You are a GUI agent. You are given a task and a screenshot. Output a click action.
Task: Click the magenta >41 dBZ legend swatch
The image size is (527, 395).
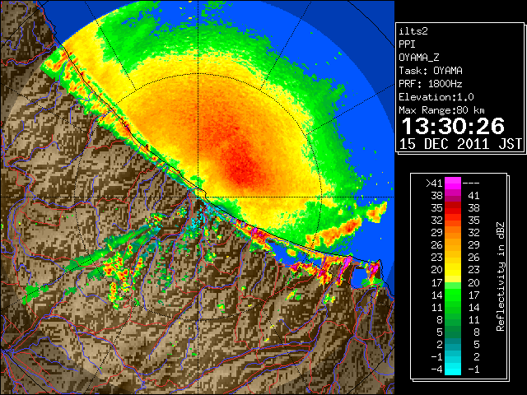(453, 183)
